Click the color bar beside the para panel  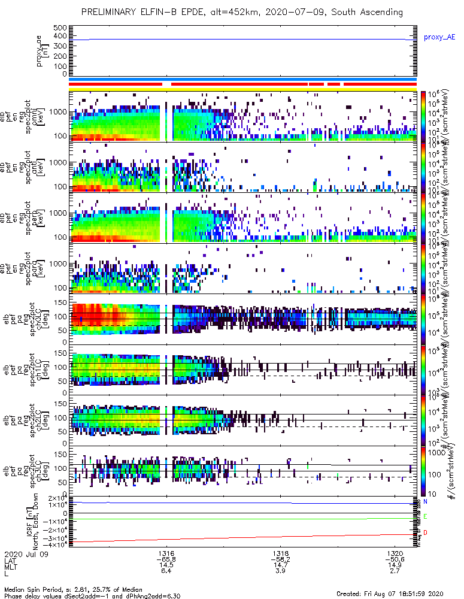click(x=423, y=268)
